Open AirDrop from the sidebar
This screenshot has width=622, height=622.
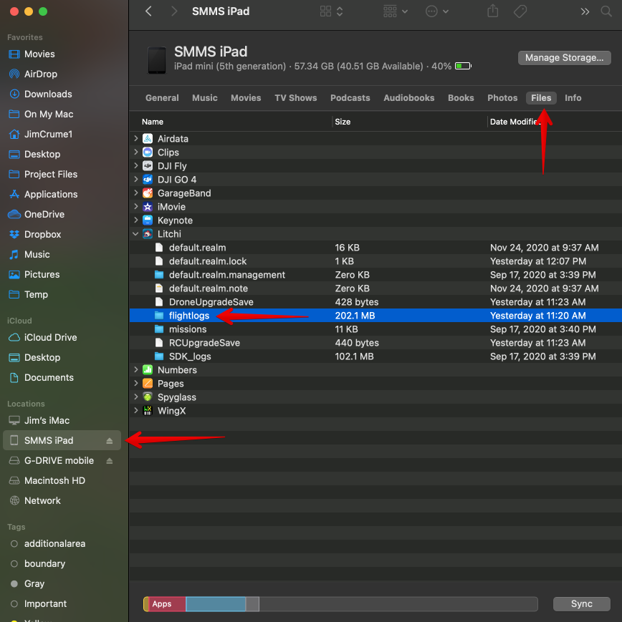(x=40, y=74)
